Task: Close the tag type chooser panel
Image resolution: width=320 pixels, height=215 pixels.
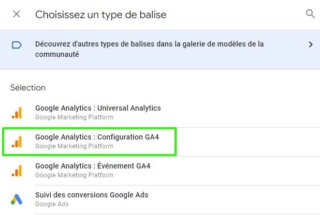Action: (x=17, y=14)
